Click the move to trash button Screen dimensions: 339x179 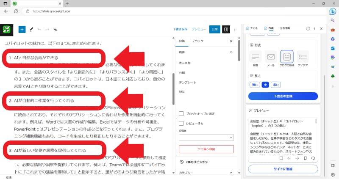(x=206, y=149)
